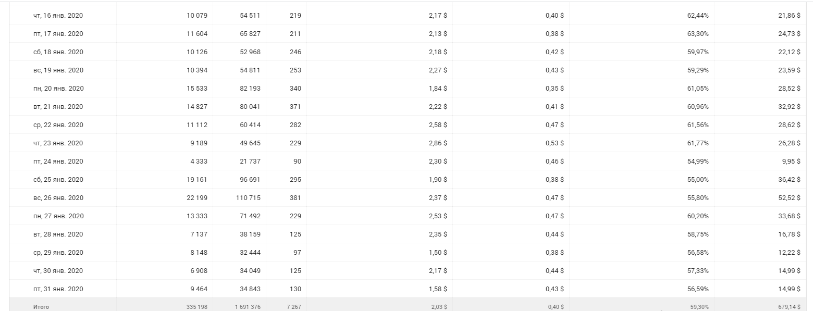813x311 pixels.
Task: Select the вс, 26 янв. 2020 row label
Action: [x=58, y=198]
